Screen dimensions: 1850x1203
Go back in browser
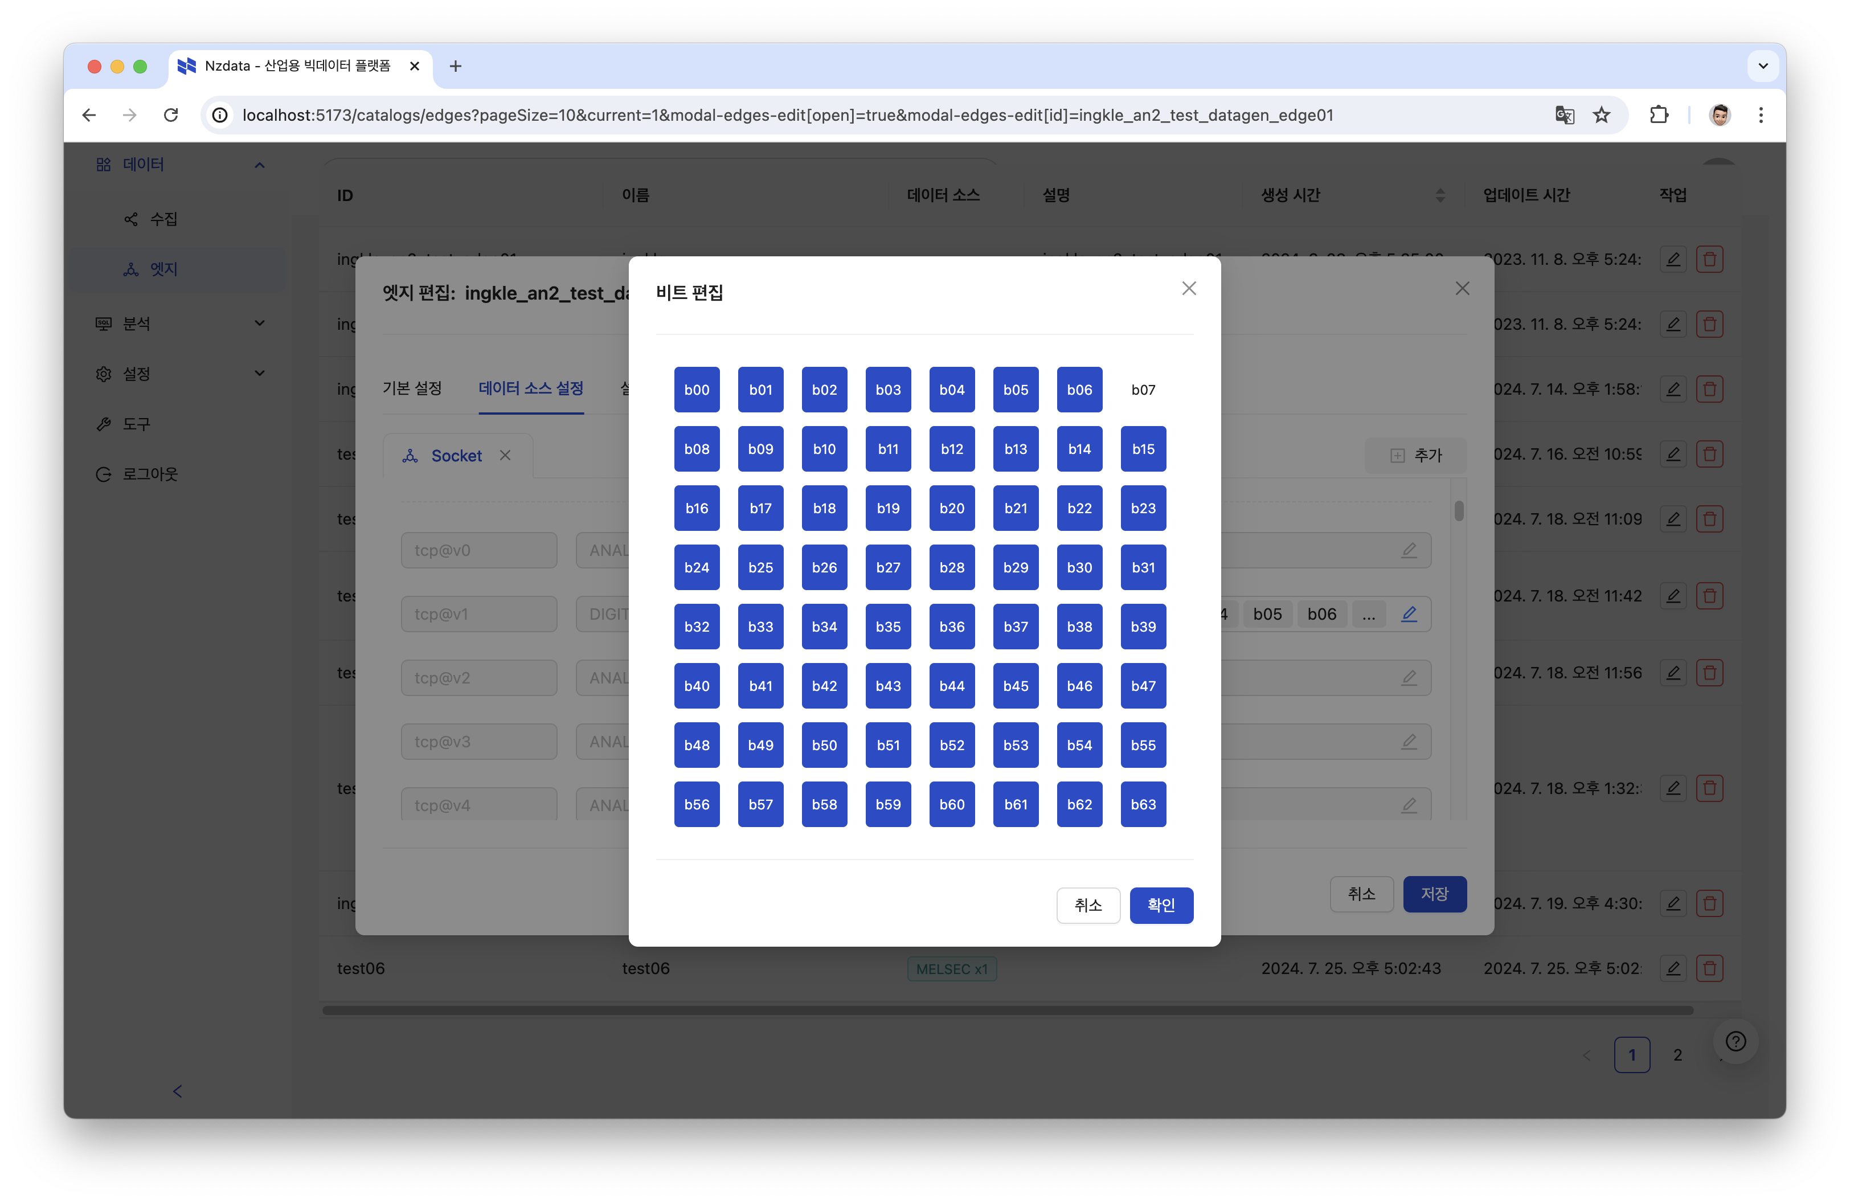pos(89,115)
